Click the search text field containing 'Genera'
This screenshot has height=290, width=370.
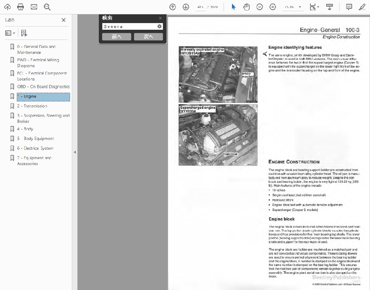[x=129, y=27]
